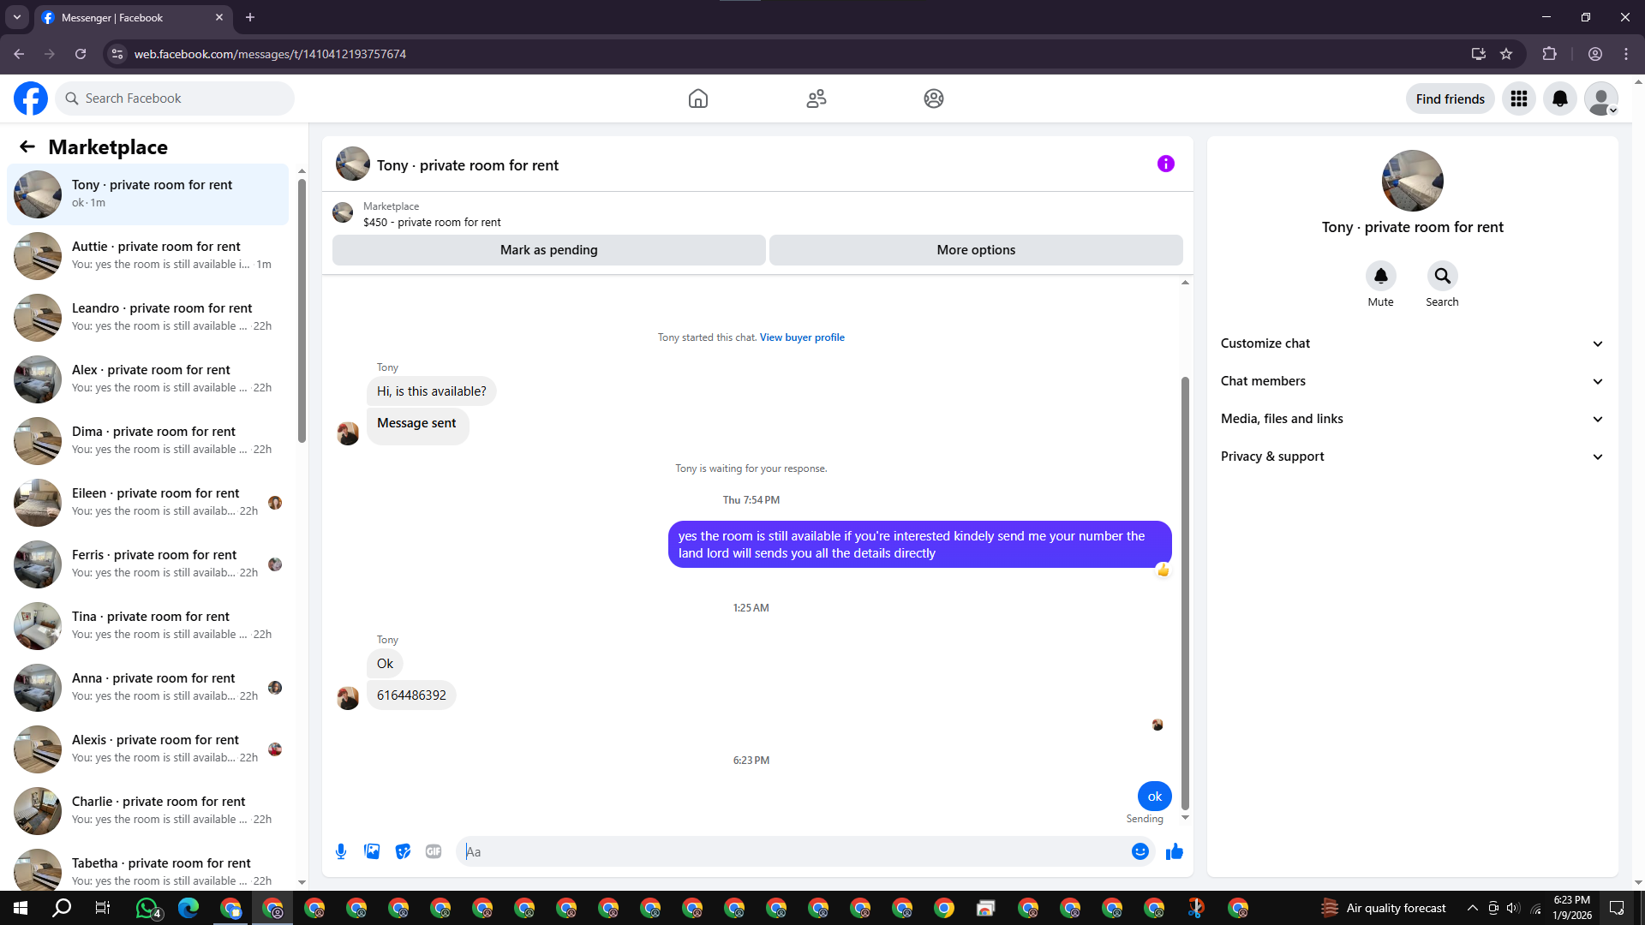The width and height of the screenshot is (1645, 925).
Task: Click the Mark as pending button
Action: pyautogui.click(x=548, y=250)
